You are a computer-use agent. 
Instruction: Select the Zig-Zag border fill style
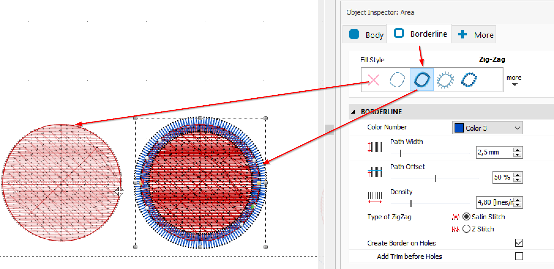coord(421,80)
